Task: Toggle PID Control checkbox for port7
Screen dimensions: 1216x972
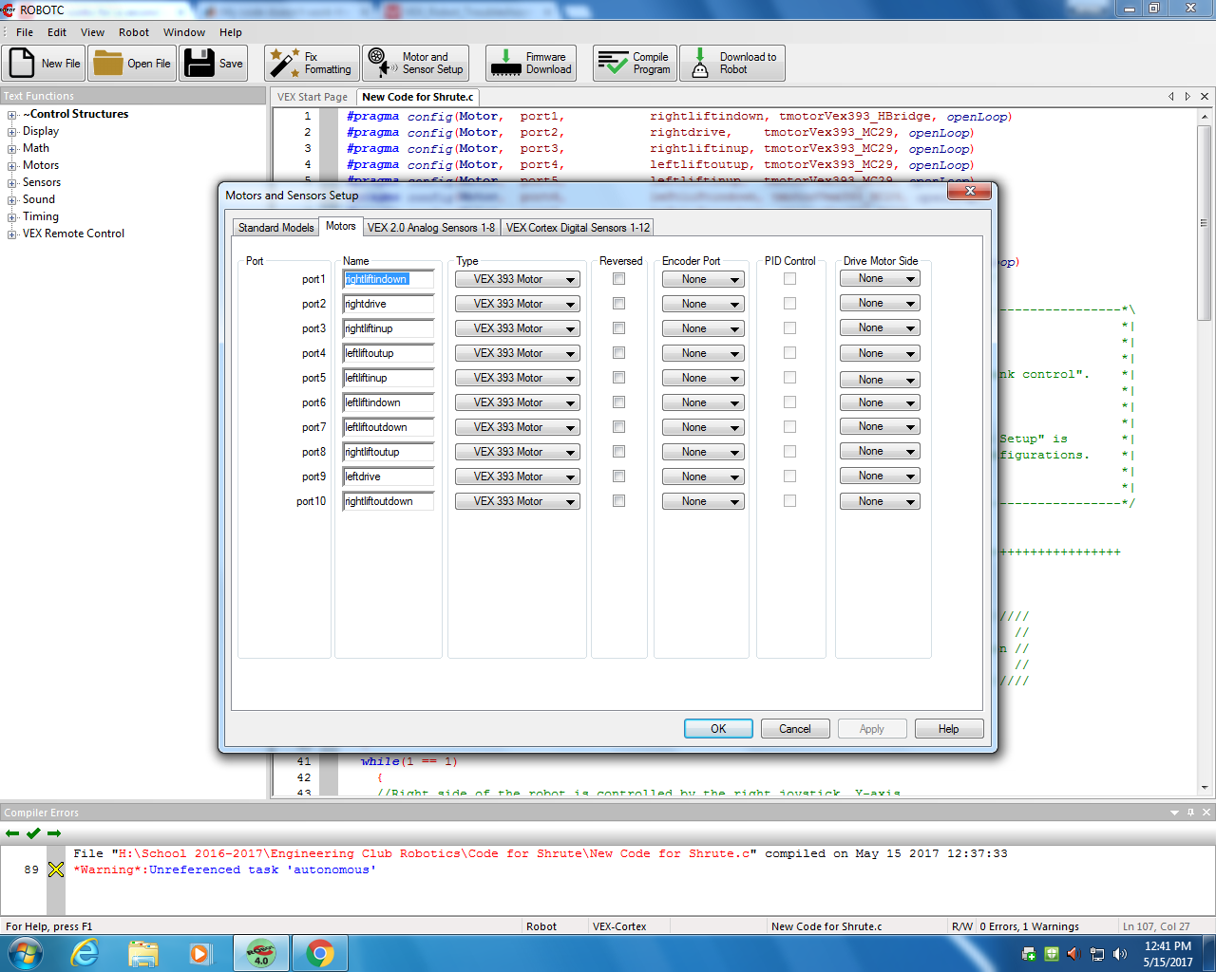Action: pyautogui.click(x=790, y=427)
